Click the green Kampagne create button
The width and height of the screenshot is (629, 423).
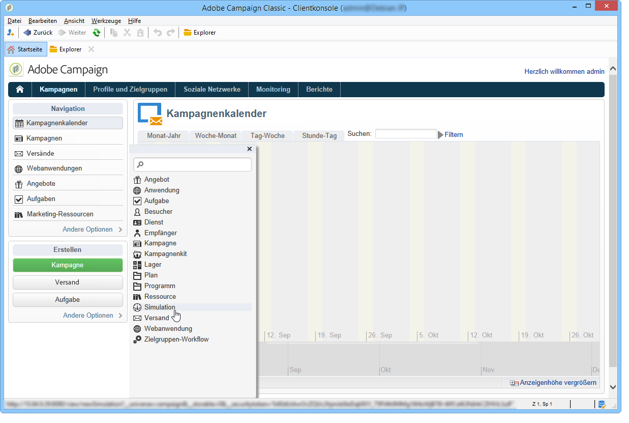tap(68, 265)
